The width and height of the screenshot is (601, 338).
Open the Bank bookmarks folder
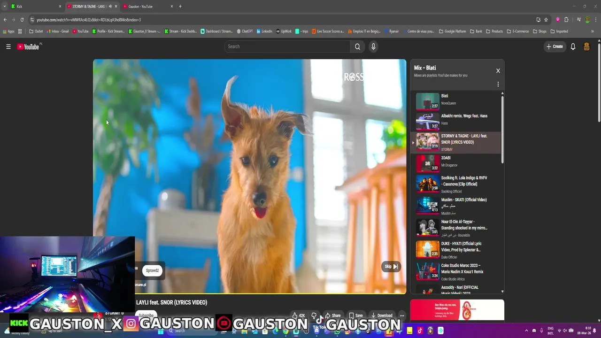coord(476,31)
